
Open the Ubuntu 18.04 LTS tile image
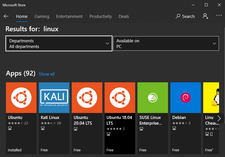(x=120, y=98)
